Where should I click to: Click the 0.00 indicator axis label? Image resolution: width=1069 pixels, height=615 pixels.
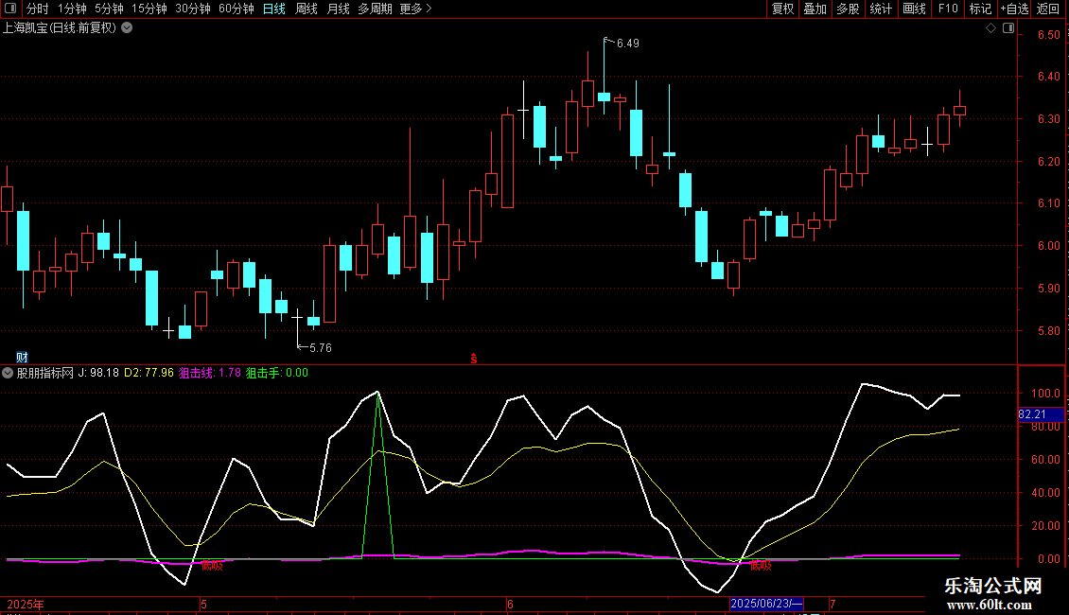pyautogui.click(x=1048, y=559)
